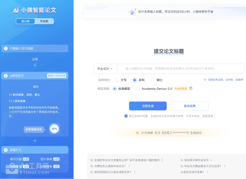
Task: Switch to the 省心版 tab
Action: point(25,21)
